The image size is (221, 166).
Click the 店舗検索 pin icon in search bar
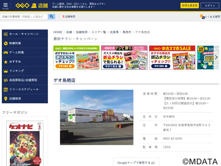64,17
